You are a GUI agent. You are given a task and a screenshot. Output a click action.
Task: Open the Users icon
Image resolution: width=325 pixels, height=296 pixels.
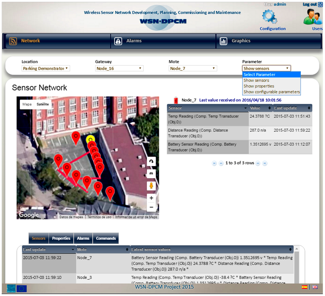pos(312,17)
